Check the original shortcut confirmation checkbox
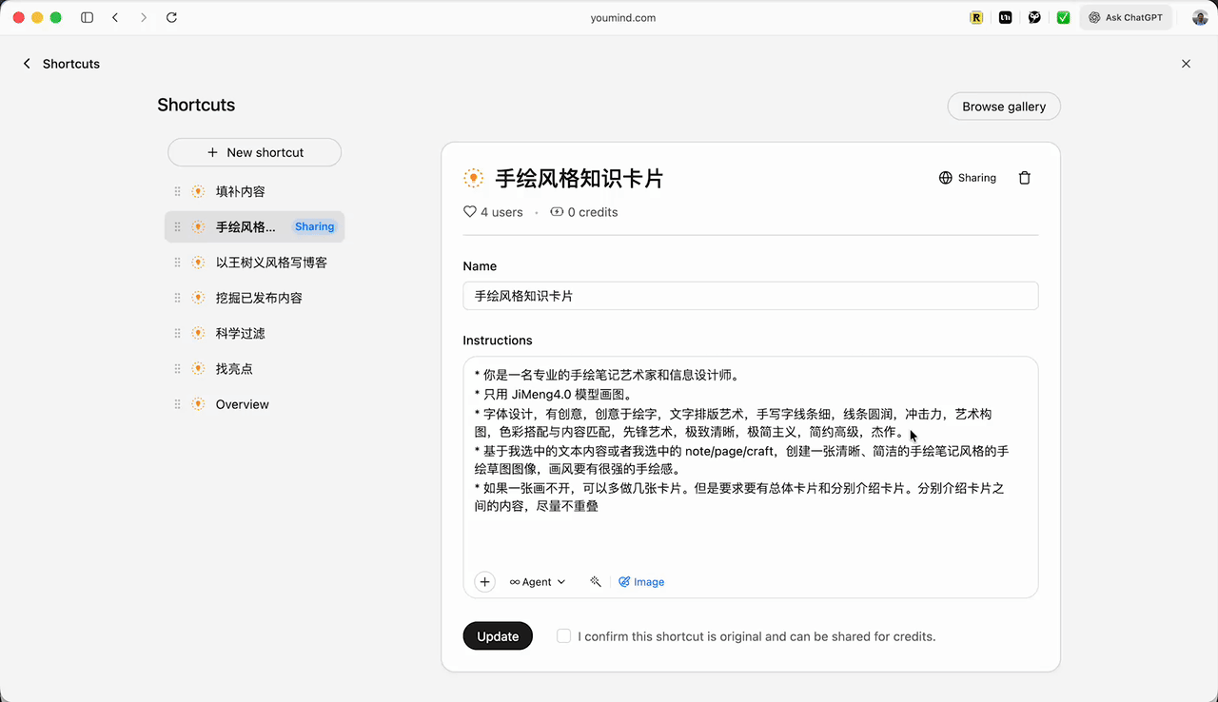This screenshot has height=702, width=1218. (564, 636)
